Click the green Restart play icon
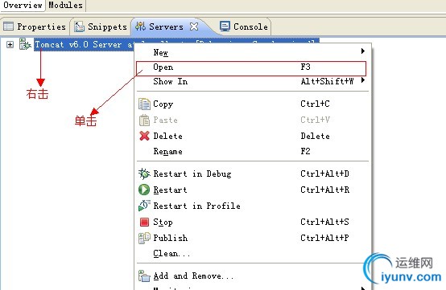The width and height of the screenshot is (446, 290). [144, 190]
